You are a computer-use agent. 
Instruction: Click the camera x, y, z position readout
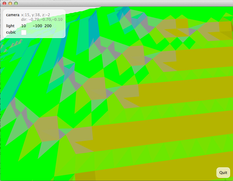coord(35,15)
